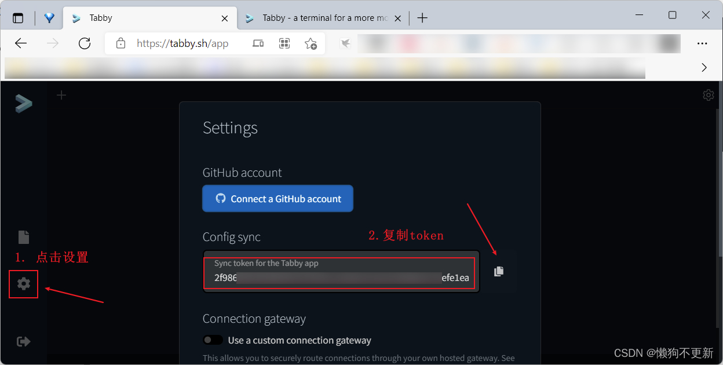Image resolution: width=723 pixels, height=365 pixels.
Task: Minimize the browser window
Action: pos(638,16)
